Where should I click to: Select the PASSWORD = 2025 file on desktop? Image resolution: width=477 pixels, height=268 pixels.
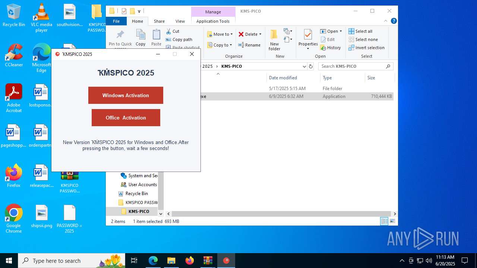69,219
